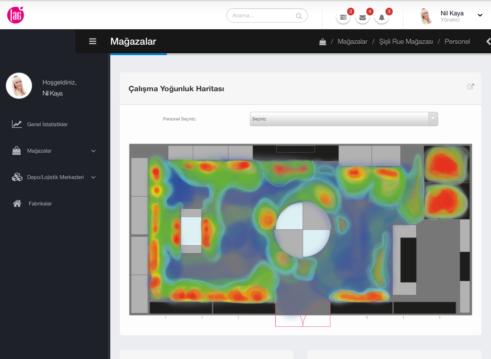
Task: Go to Mağazalar breadcrumb link
Action: pyautogui.click(x=352, y=42)
